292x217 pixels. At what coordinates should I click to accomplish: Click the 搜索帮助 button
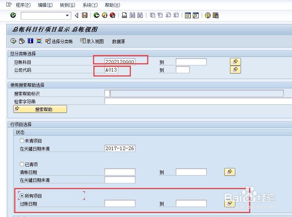tap(40, 109)
